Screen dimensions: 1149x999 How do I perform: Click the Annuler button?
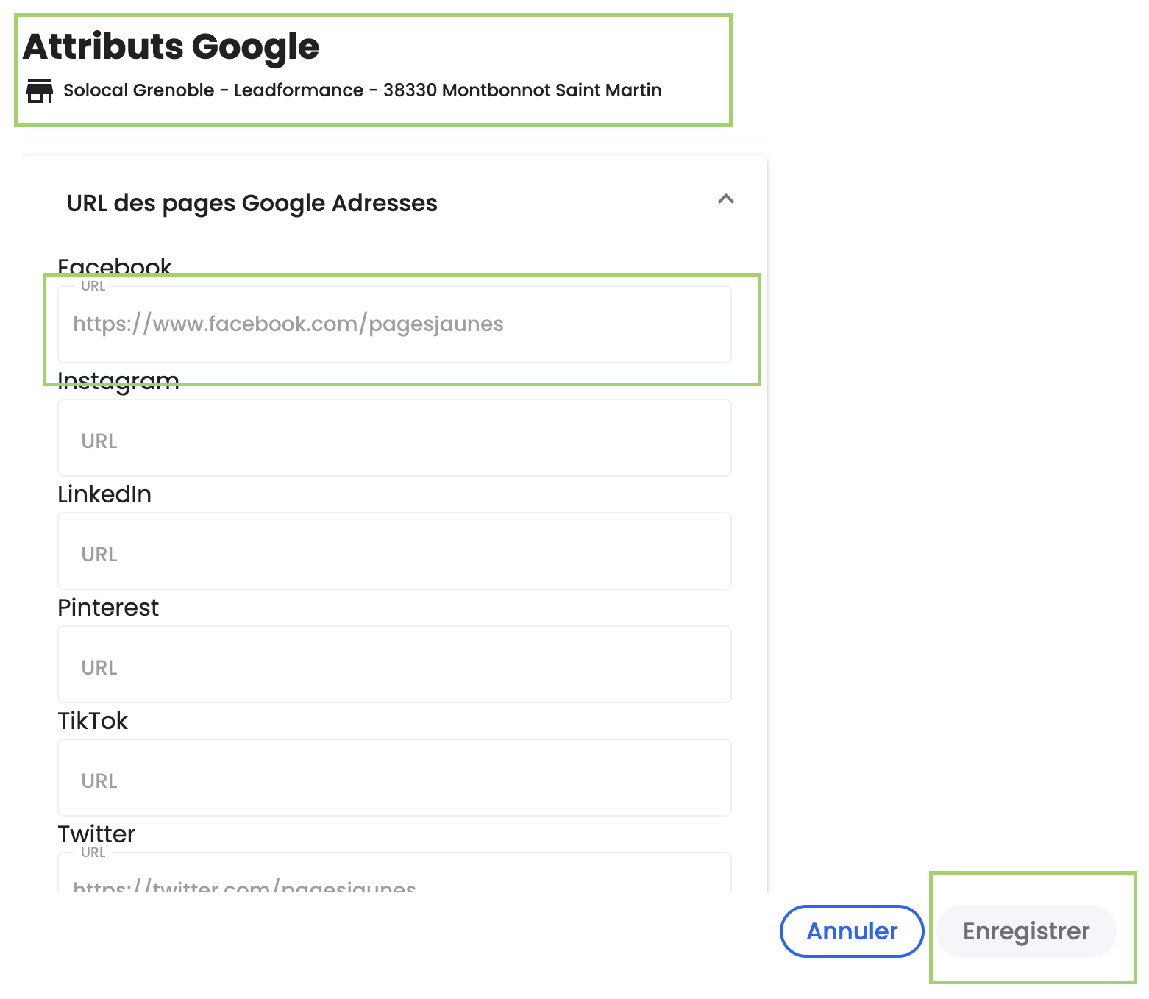[x=852, y=931]
